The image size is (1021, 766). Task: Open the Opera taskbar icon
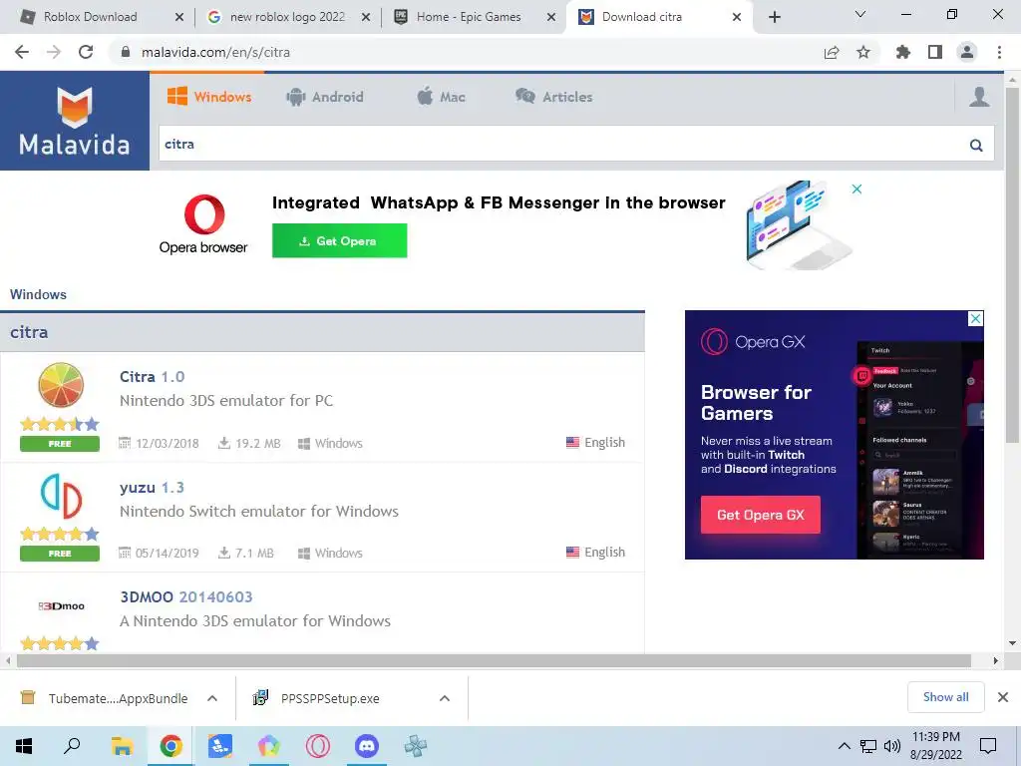318,746
